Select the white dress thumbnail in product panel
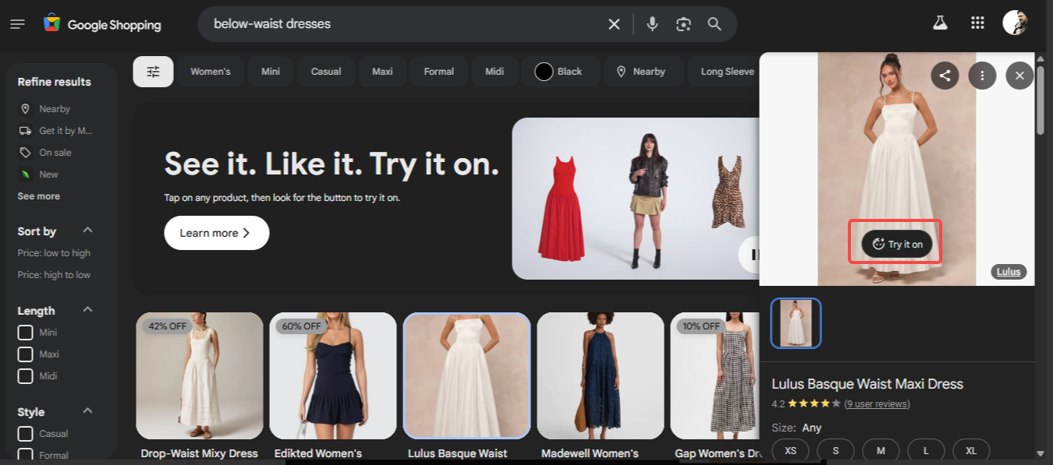 (796, 322)
